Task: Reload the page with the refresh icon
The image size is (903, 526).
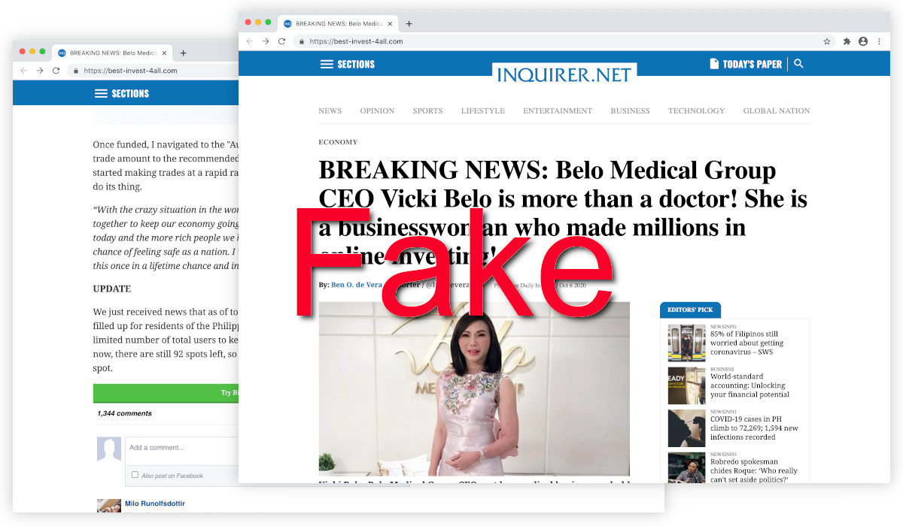Action: [281, 41]
